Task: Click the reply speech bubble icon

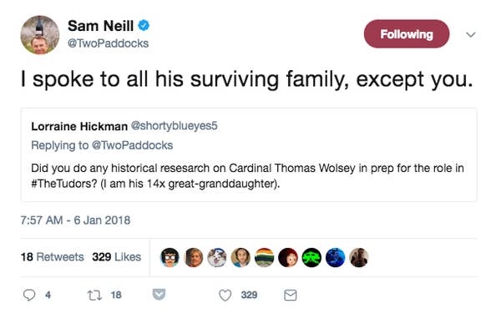Action: pyautogui.click(x=29, y=295)
